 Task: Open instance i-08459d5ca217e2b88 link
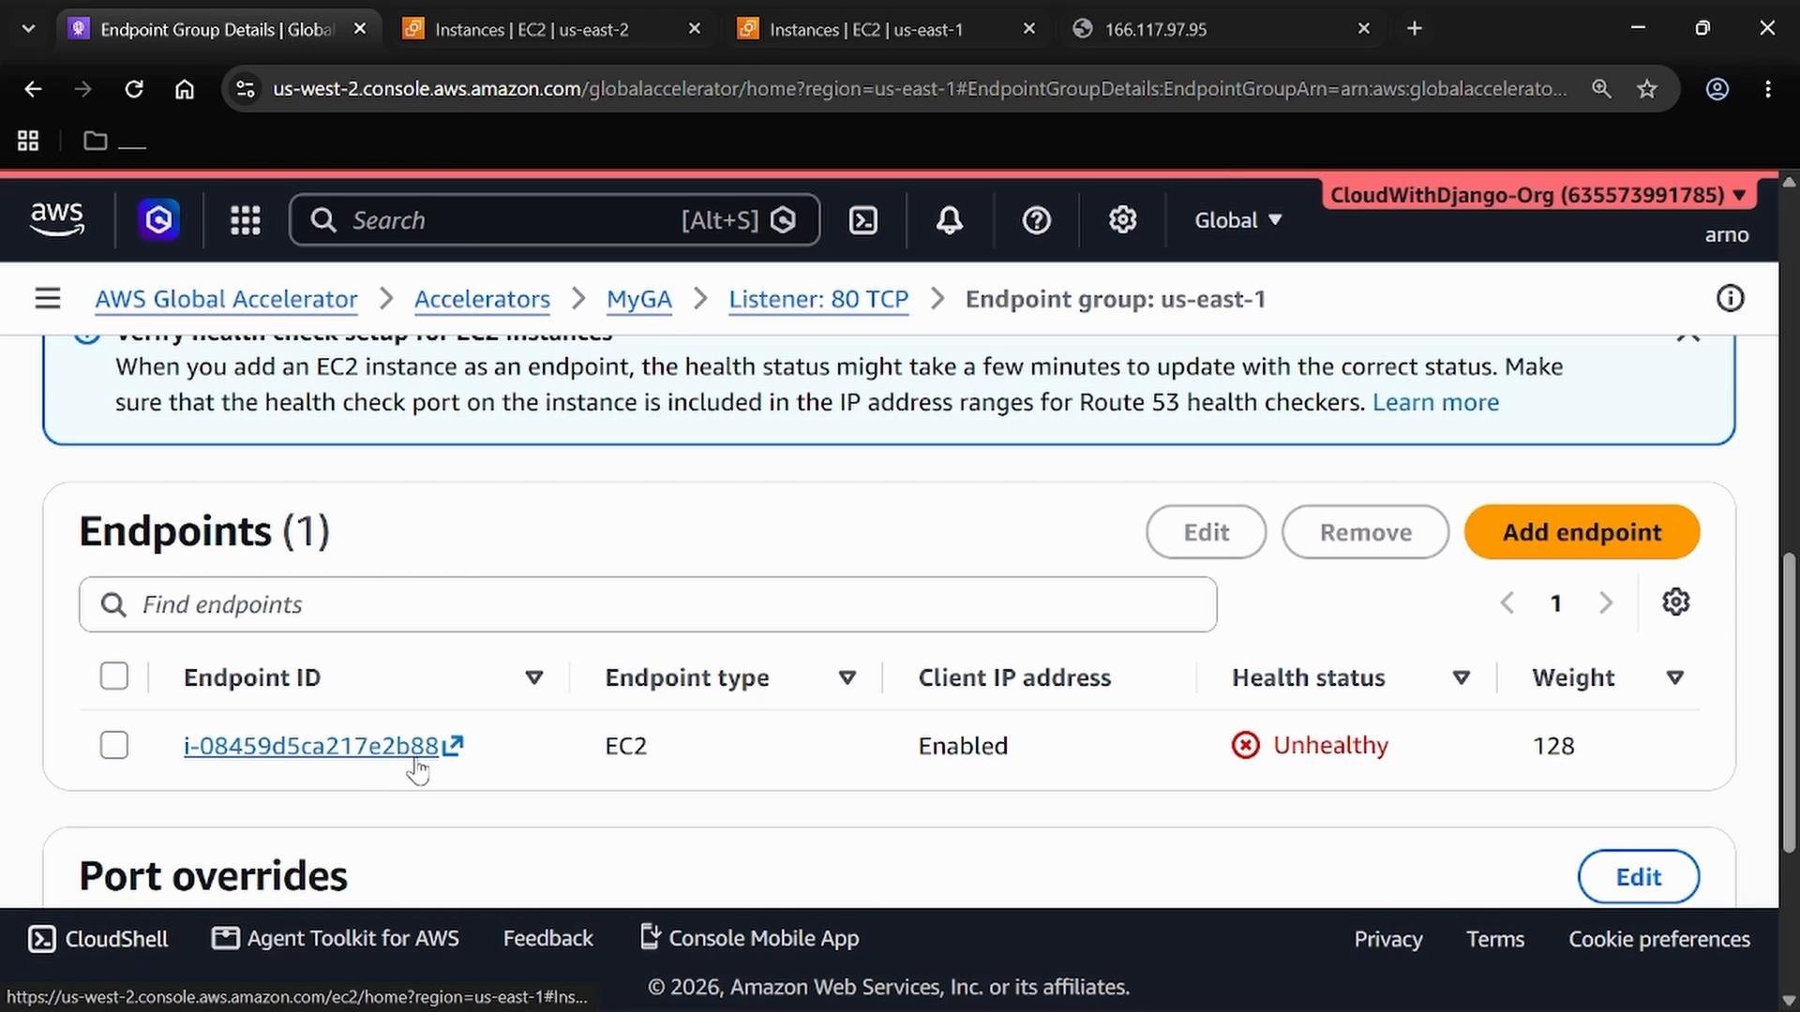coord(311,746)
